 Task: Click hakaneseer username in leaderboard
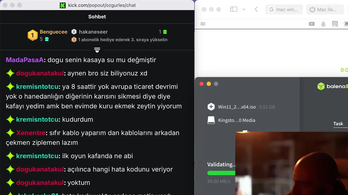click(x=93, y=32)
